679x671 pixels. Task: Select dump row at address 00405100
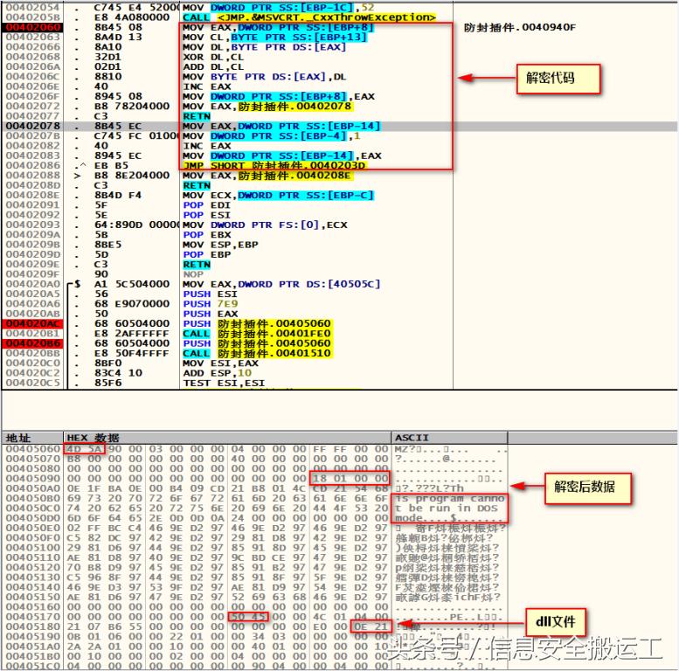pyautogui.click(x=255, y=548)
